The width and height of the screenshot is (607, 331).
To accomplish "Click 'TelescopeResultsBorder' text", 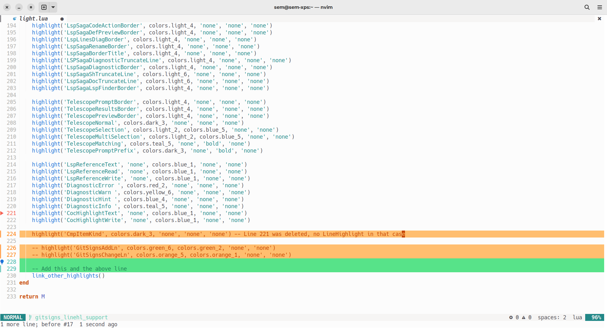I will point(101,109).
